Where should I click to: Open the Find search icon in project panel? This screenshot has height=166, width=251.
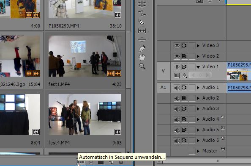(x=90, y=162)
